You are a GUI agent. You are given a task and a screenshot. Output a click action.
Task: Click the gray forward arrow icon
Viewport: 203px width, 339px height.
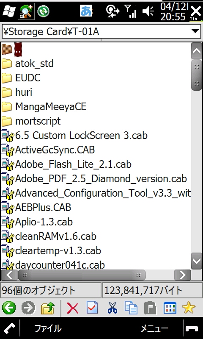pyautogui.click(x=28, y=308)
